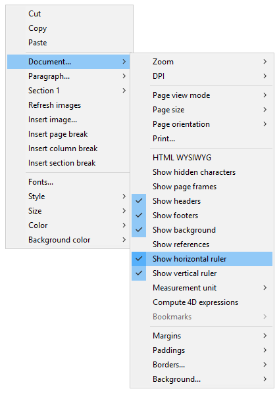The height and width of the screenshot is (395, 279).
Task: Select Print... from Document submenu
Action: tap(202, 139)
